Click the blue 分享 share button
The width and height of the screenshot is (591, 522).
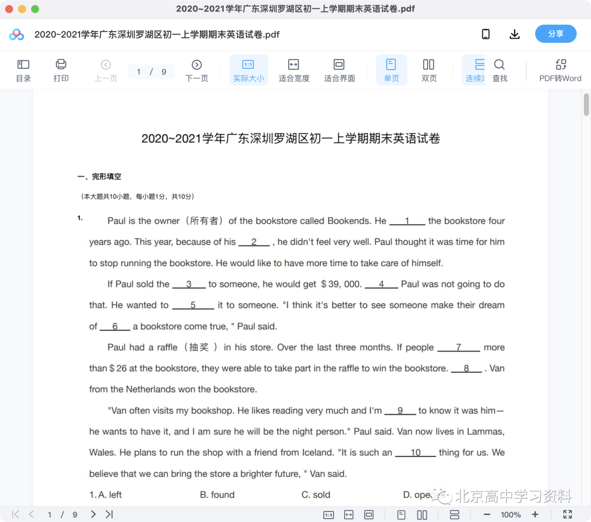click(x=555, y=34)
